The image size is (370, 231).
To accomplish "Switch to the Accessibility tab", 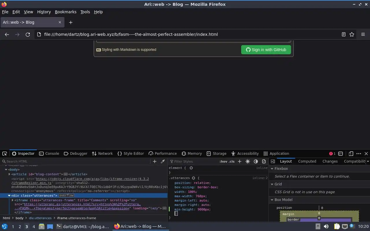I will [x=245, y=154].
